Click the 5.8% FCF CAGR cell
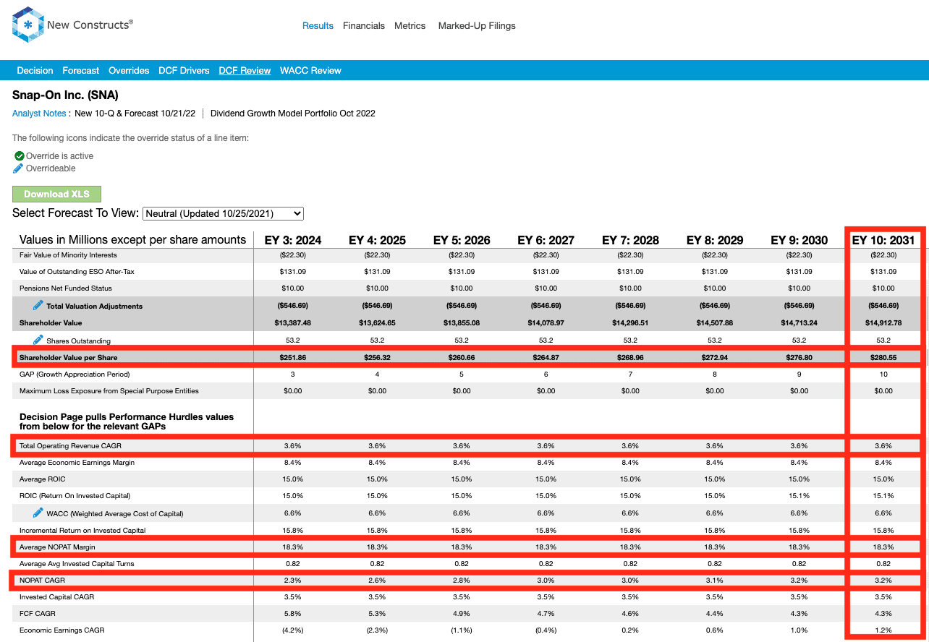Viewport: 929px width, 642px height. coord(293,614)
